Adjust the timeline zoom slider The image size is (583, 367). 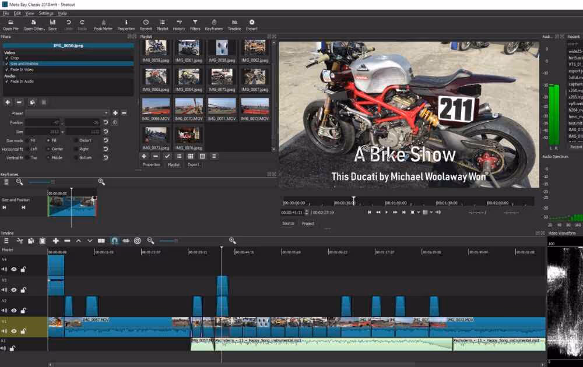[175, 241]
